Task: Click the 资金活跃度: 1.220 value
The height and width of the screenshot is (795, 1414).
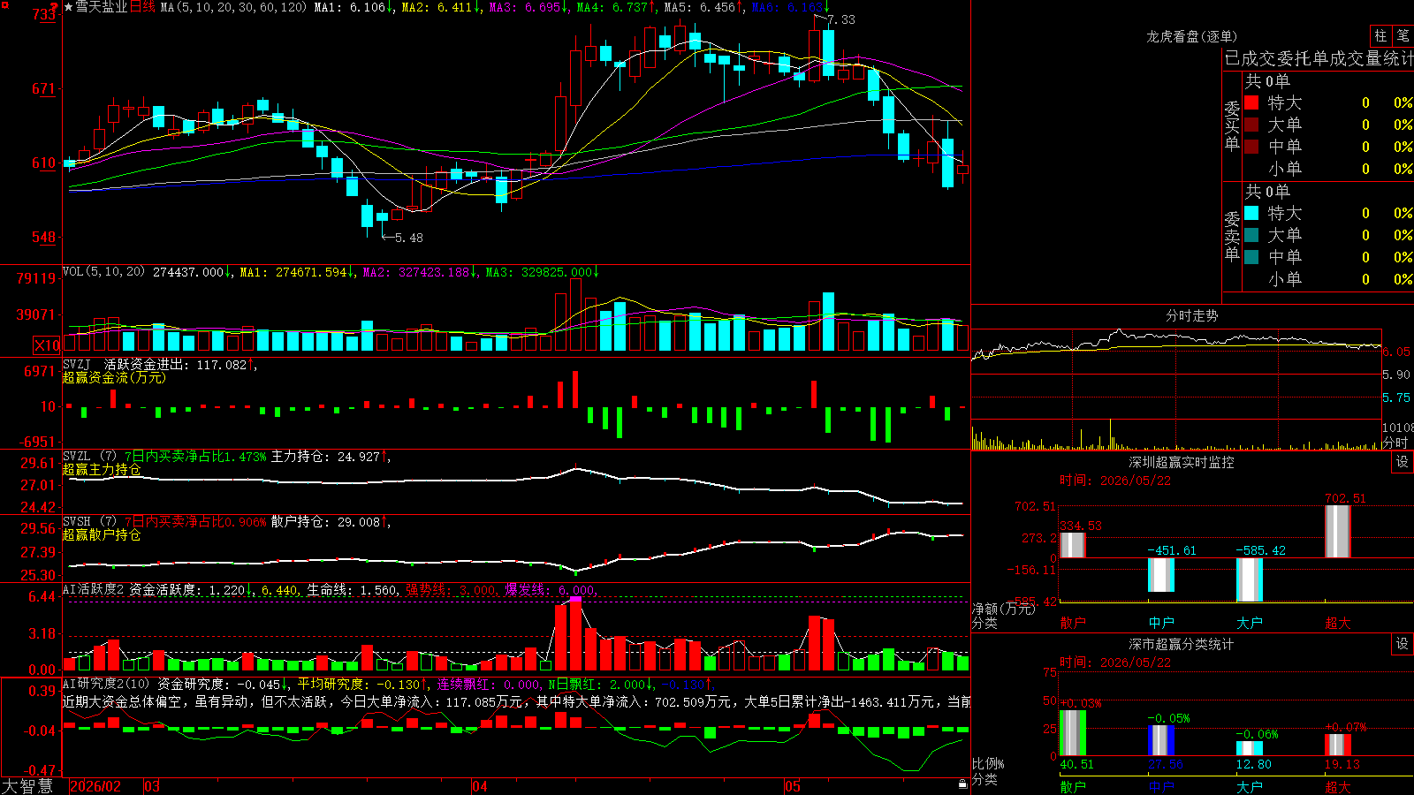Action: tap(191, 590)
